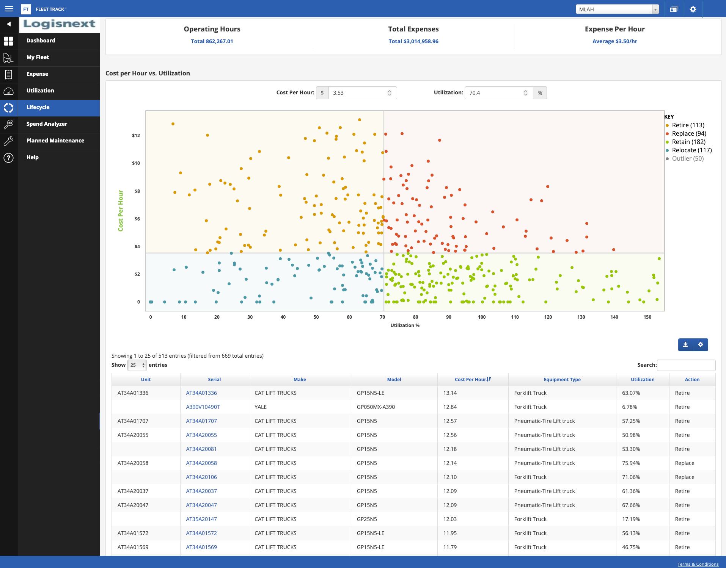Screen dimensions: 726x568
Task: Open serial link AT34A01336
Action: pos(201,393)
